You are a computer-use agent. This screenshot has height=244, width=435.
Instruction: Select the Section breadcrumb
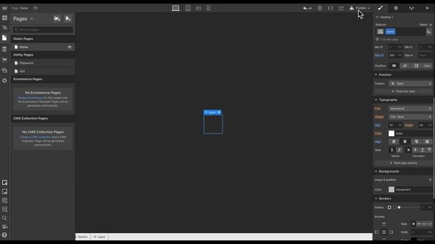(x=83, y=237)
